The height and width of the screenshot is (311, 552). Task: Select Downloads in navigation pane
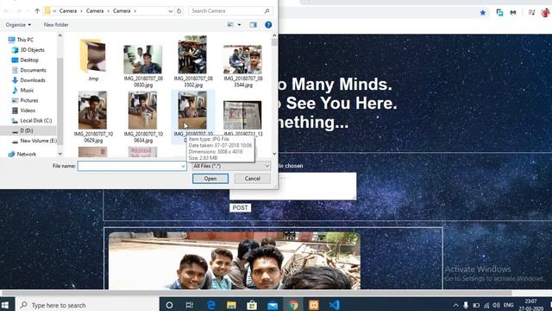pyautogui.click(x=33, y=80)
